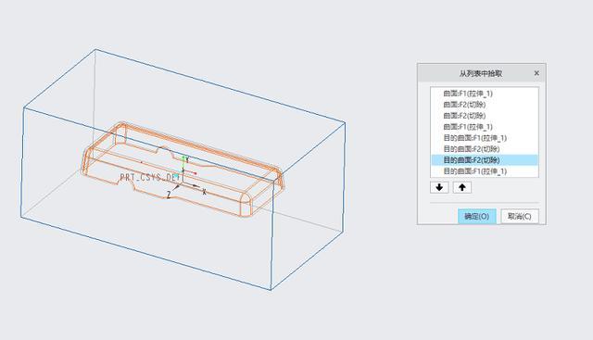Move selection up with the up arrow button
The height and width of the screenshot is (340, 593).
pyautogui.click(x=462, y=187)
